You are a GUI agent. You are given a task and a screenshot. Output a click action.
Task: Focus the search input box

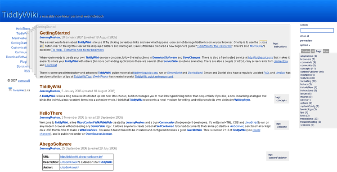tap(317, 30)
